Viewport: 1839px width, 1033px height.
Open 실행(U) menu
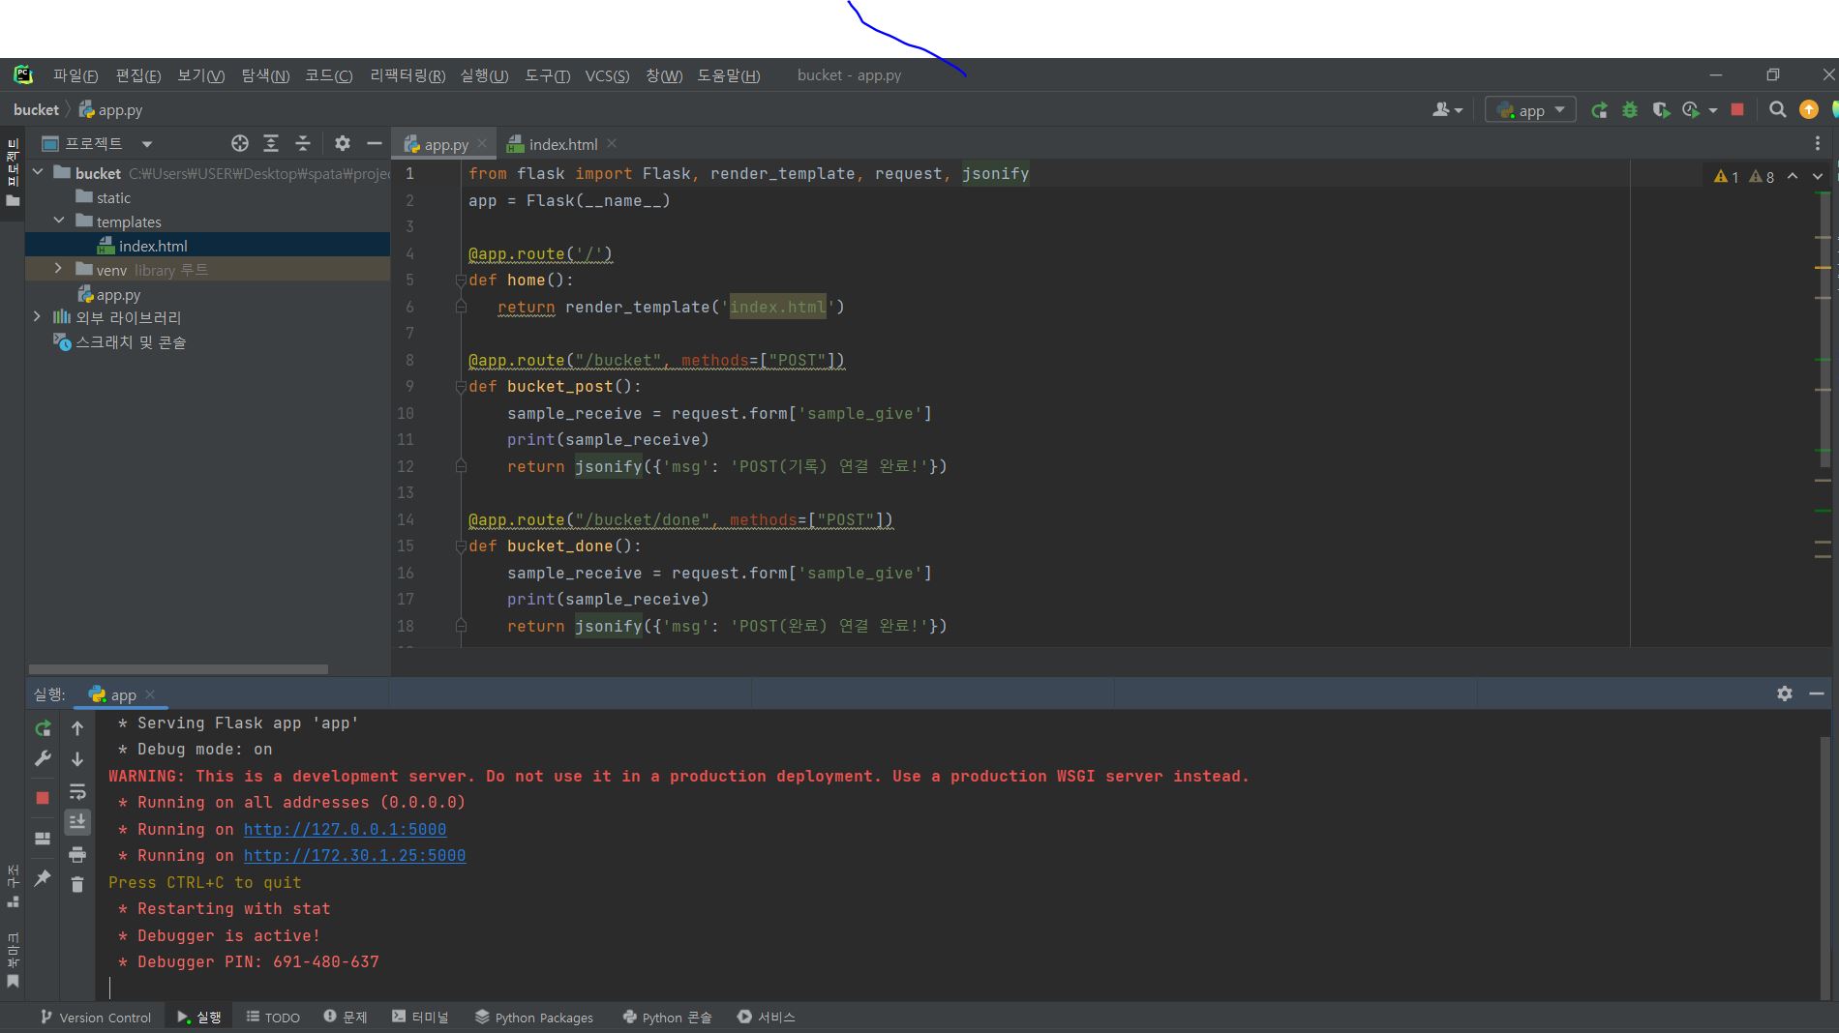coord(484,75)
